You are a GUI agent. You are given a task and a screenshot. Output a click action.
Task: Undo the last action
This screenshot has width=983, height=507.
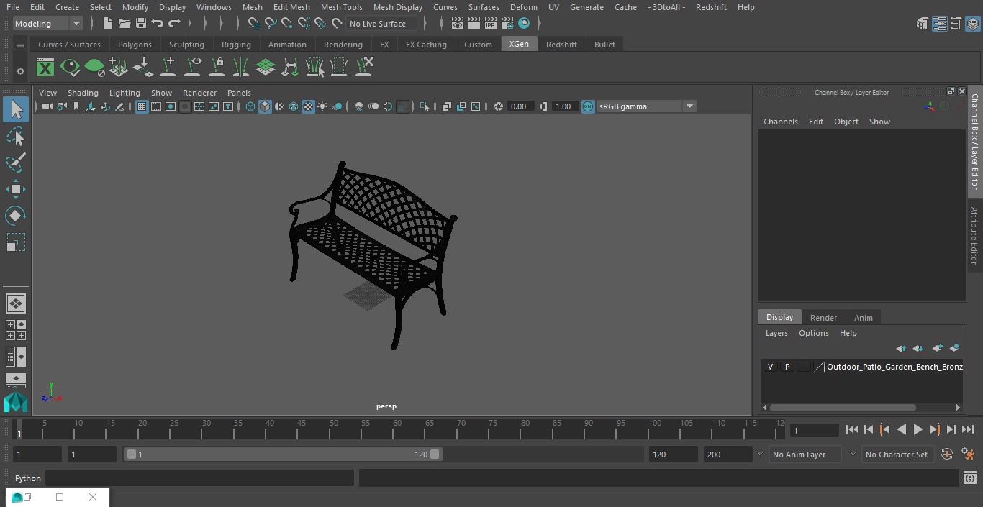[158, 24]
